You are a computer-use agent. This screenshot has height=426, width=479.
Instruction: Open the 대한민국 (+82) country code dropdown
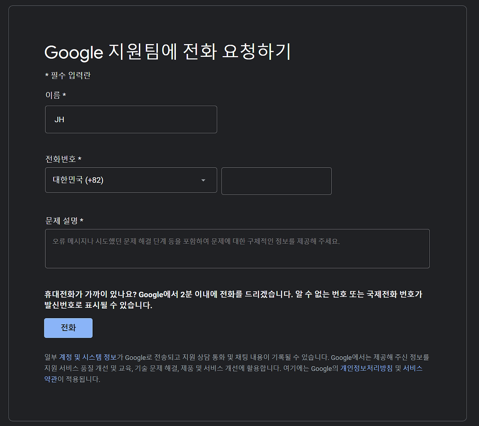point(131,180)
